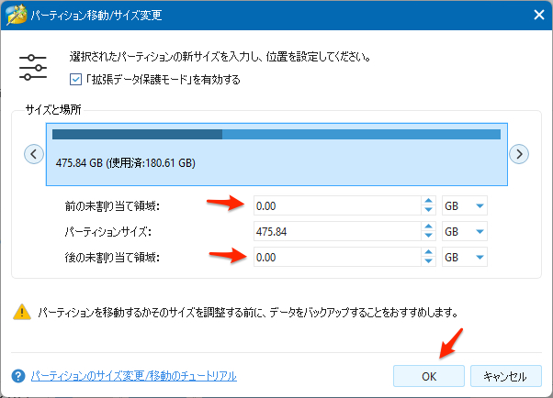This screenshot has width=553, height=398.
Task: Click the help question mark icon
Action: [17, 375]
